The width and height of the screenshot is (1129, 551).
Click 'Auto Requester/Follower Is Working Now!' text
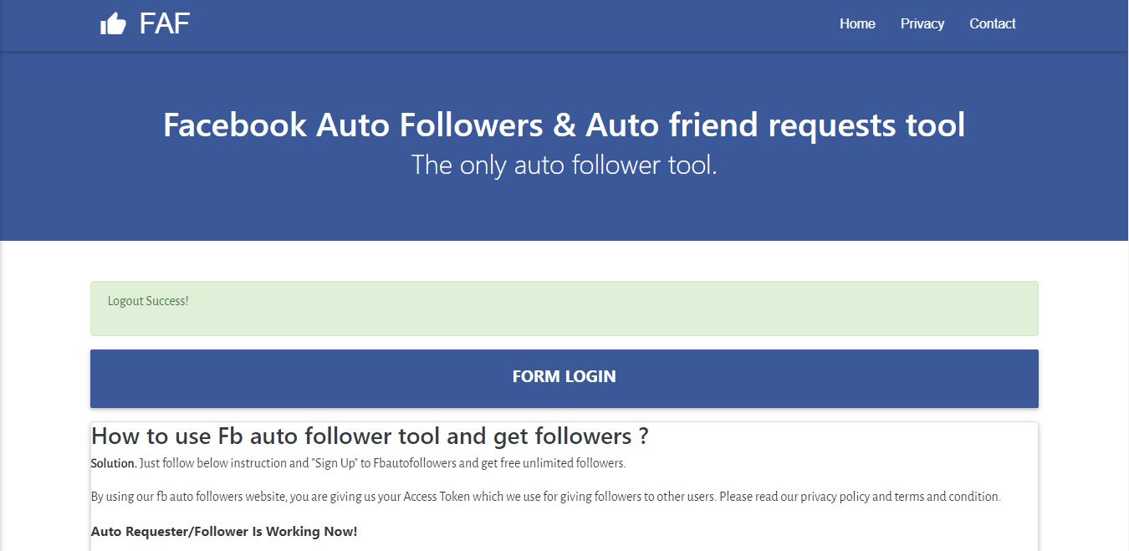pyautogui.click(x=224, y=531)
